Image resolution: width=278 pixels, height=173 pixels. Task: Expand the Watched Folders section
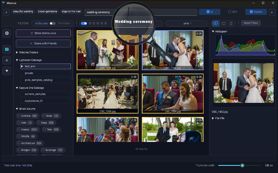pyautogui.click(x=17, y=52)
